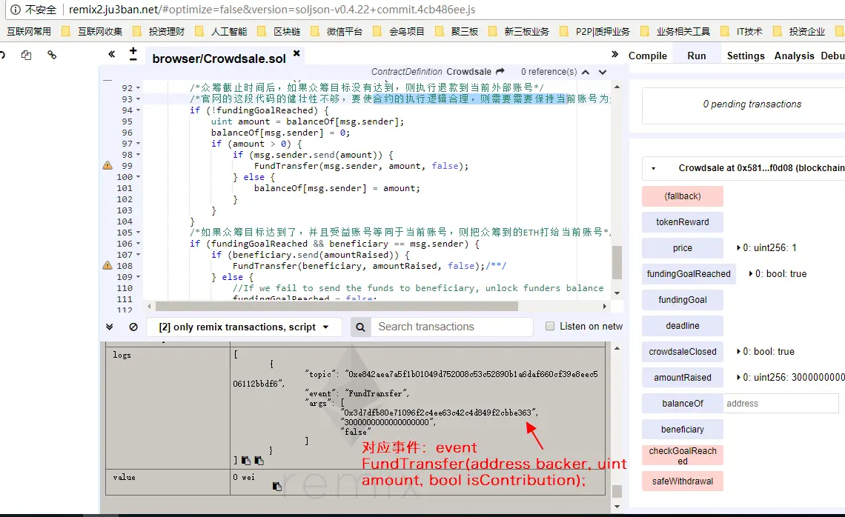Expand the fundingGoalReached bool true result

tap(751, 273)
